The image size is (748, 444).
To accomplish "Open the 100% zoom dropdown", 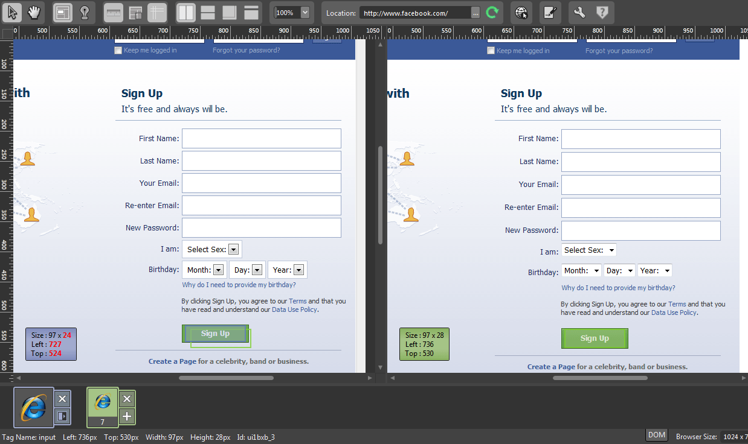I will 305,12.
